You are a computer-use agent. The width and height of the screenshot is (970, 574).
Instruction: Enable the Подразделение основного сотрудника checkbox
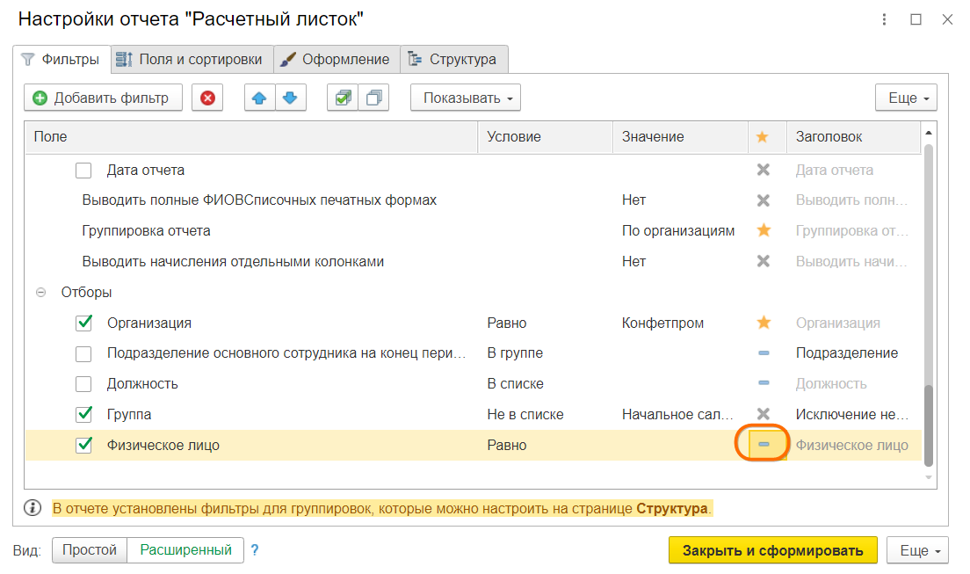[83, 353]
